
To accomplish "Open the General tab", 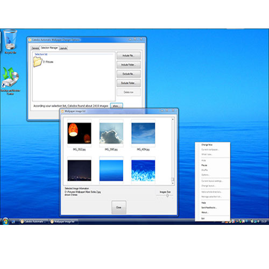I will [x=36, y=48].
